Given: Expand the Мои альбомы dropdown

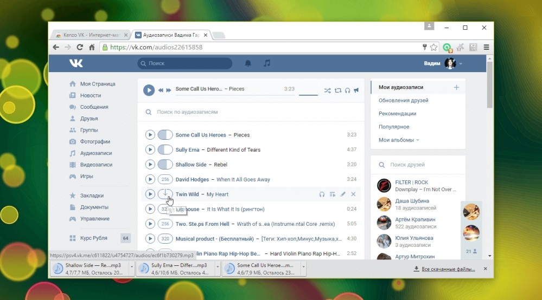Looking at the screenshot, I should coord(399,140).
